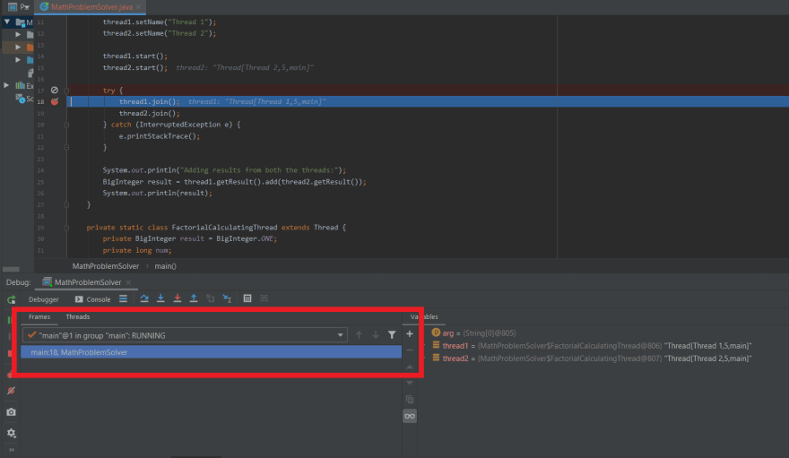Switch to the Threads tab
Viewport: 789px width, 458px height.
click(x=77, y=316)
